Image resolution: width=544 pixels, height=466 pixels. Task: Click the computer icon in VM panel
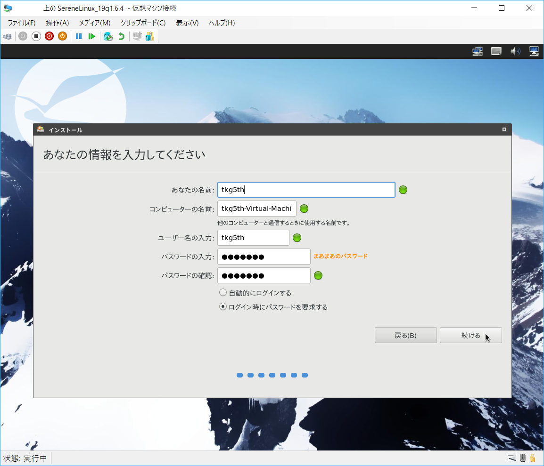pos(534,52)
